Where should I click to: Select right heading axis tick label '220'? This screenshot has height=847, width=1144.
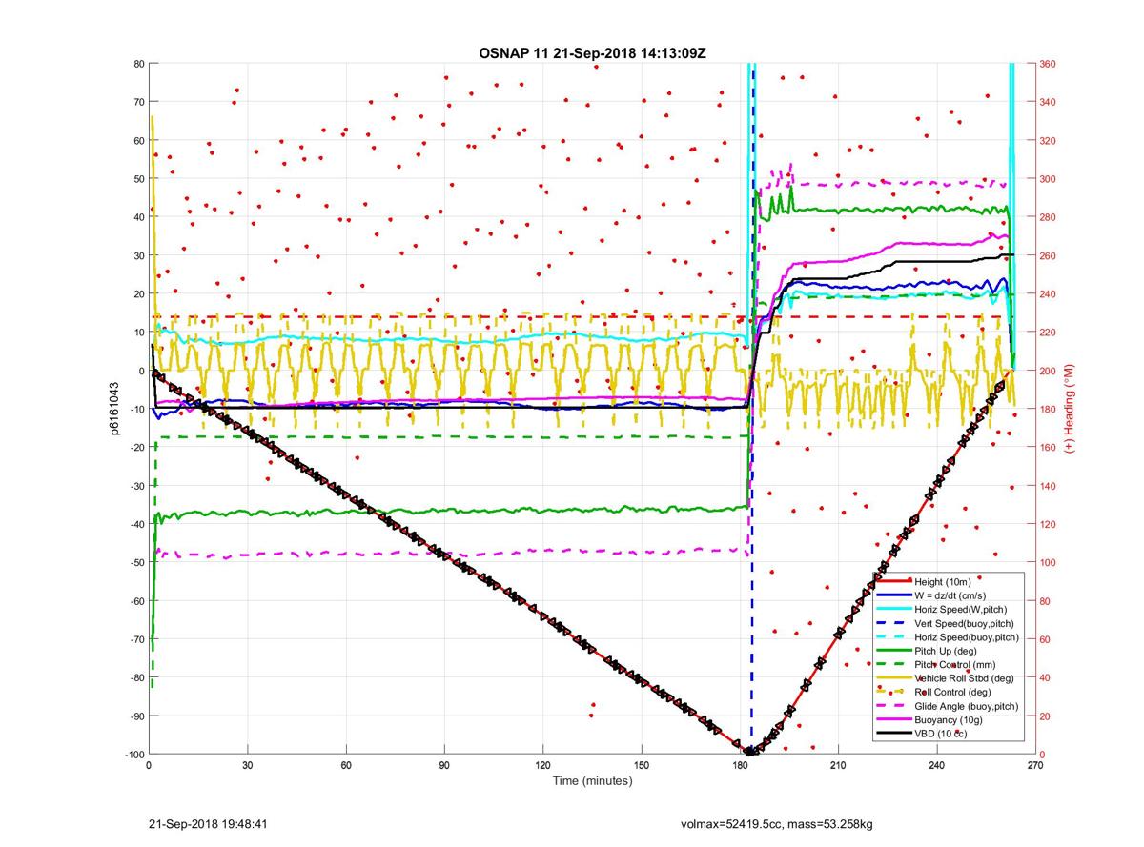point(1048,333)
